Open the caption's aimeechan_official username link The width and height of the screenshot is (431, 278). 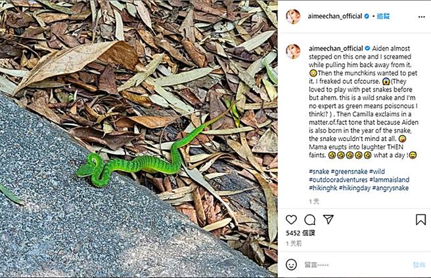pos(335,49)
